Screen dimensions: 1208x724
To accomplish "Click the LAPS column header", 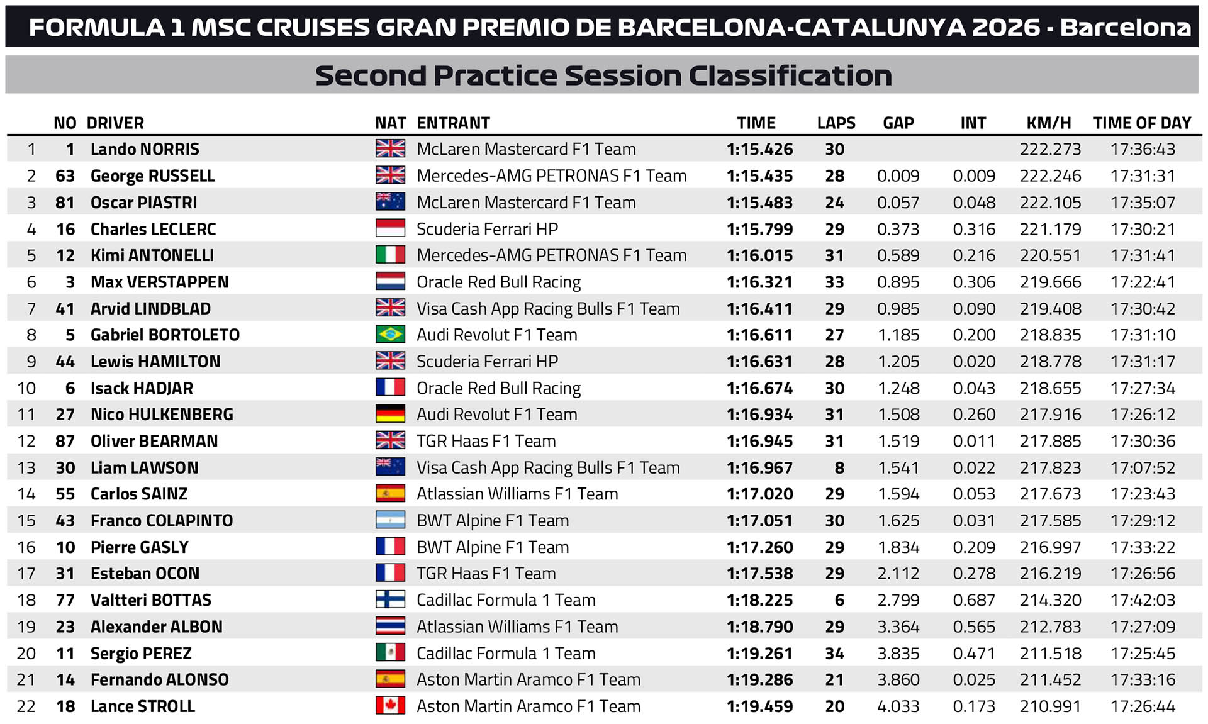I will pos(836,123).
